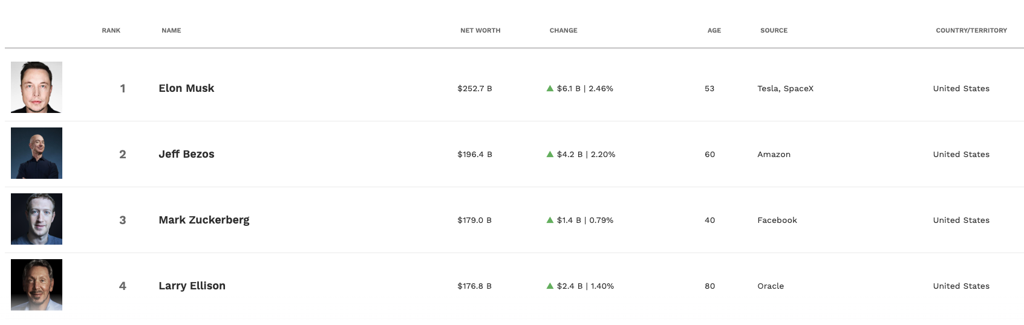The image size is (1024, 325).
Task: Click the Change column header
Action: 563,30
